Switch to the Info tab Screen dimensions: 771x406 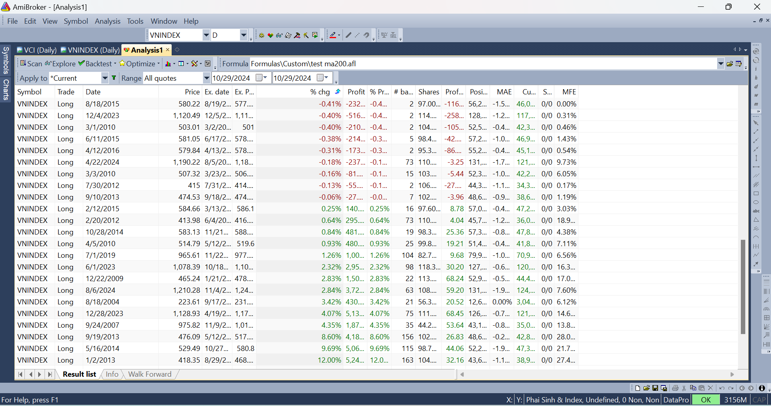pos(112,374)
